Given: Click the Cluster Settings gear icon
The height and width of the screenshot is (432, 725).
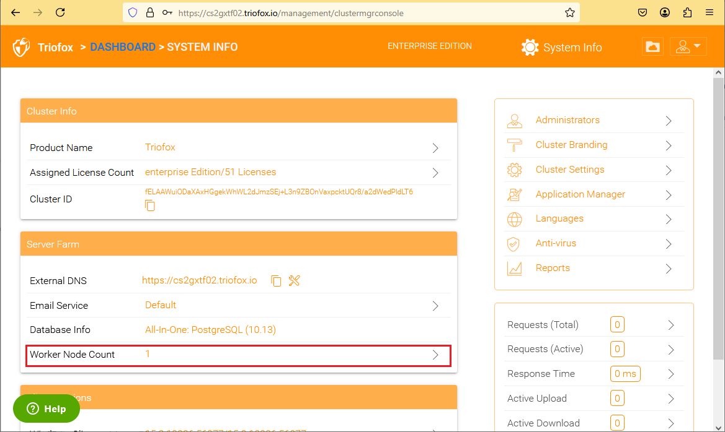Looking at the screenshot, I should pyautogui.click(x=515, y=170).
